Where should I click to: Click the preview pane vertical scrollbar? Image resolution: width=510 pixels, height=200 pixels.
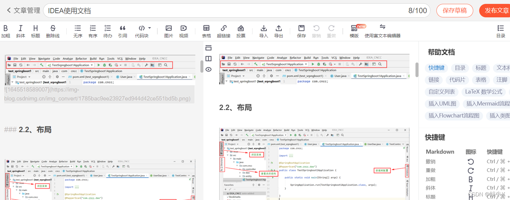[417, 70]
